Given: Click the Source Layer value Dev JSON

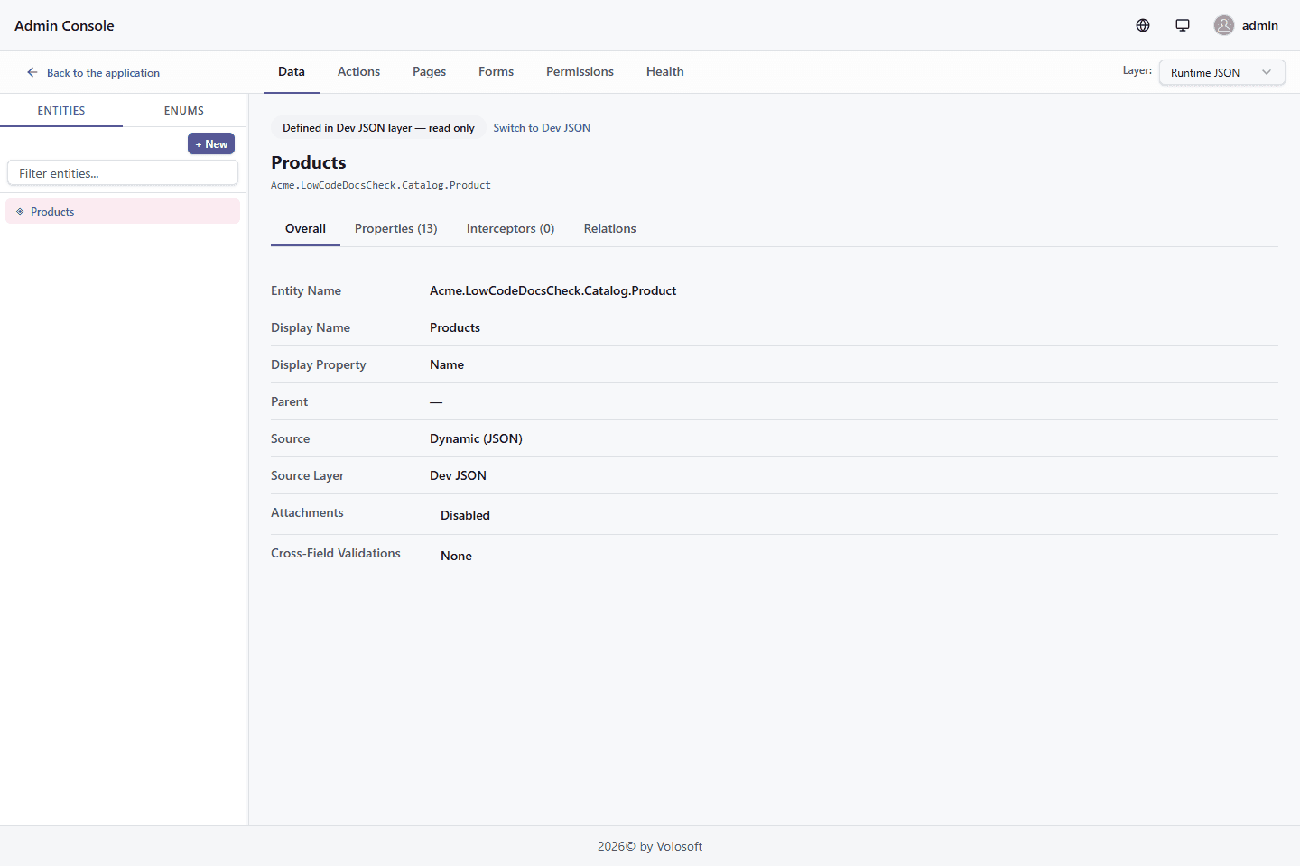Looking at the screenshot, I should pyautogui.click(x=458, y=475).
